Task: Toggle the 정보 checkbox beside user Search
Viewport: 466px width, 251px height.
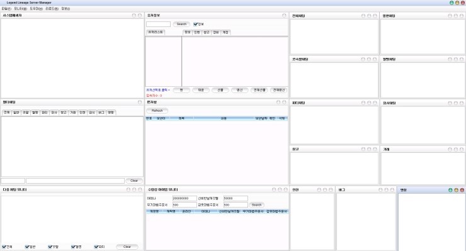Action: [195, 24]
